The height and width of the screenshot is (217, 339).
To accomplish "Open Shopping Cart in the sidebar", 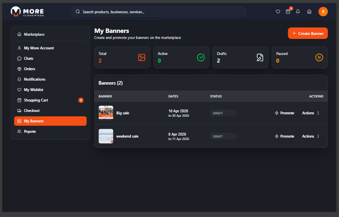I will (x=36, y=100).
